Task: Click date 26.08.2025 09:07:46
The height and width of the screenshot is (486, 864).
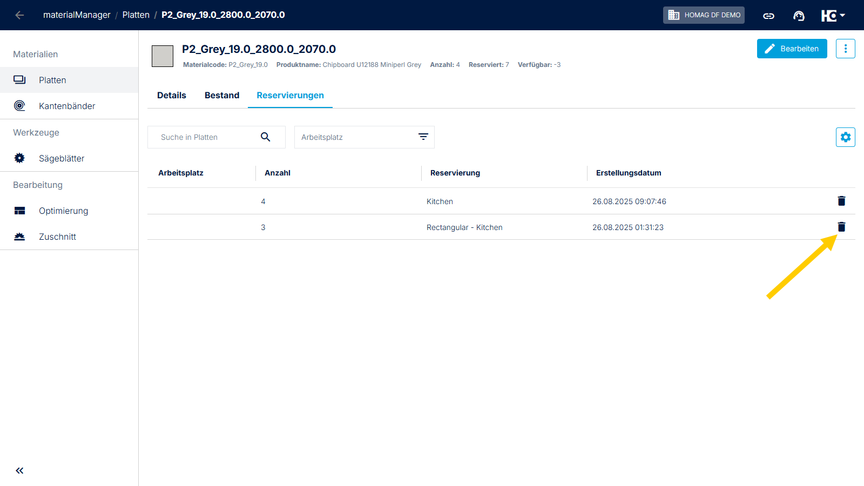Action: point(629,201)
